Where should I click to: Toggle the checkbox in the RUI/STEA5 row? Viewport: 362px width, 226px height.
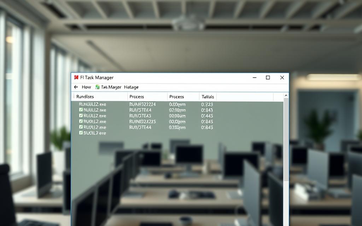pyautogui.click(x=81, y=116)
